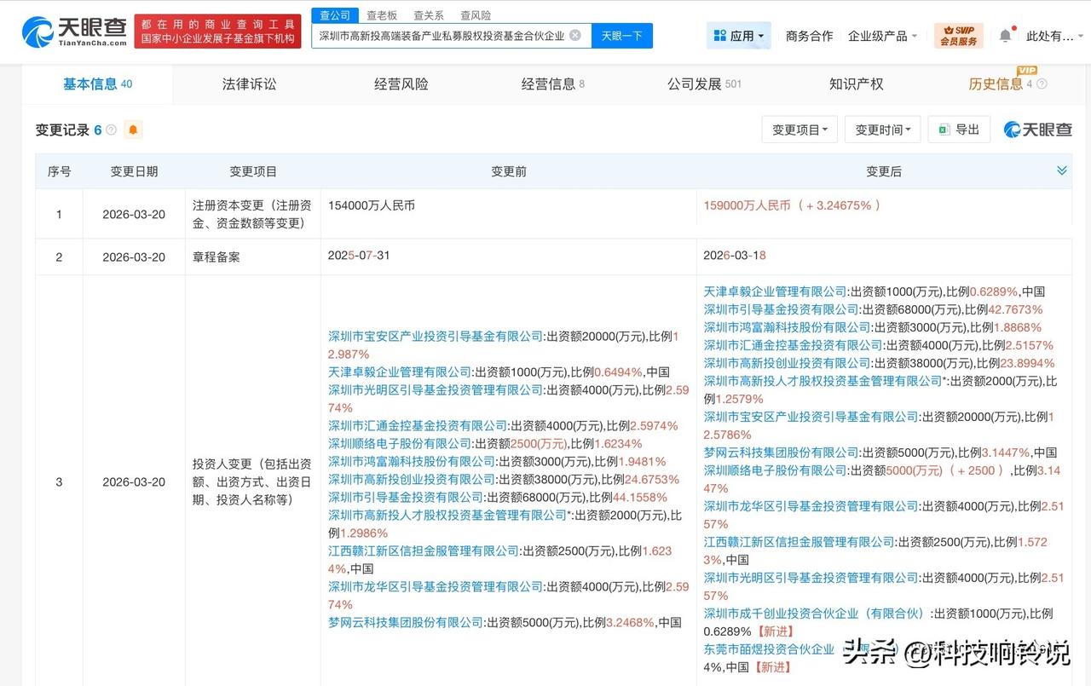The height and width of the screenshot is (686, 1091).
Task: Click the 序号 column header
Action: click(x=59, y=171)
